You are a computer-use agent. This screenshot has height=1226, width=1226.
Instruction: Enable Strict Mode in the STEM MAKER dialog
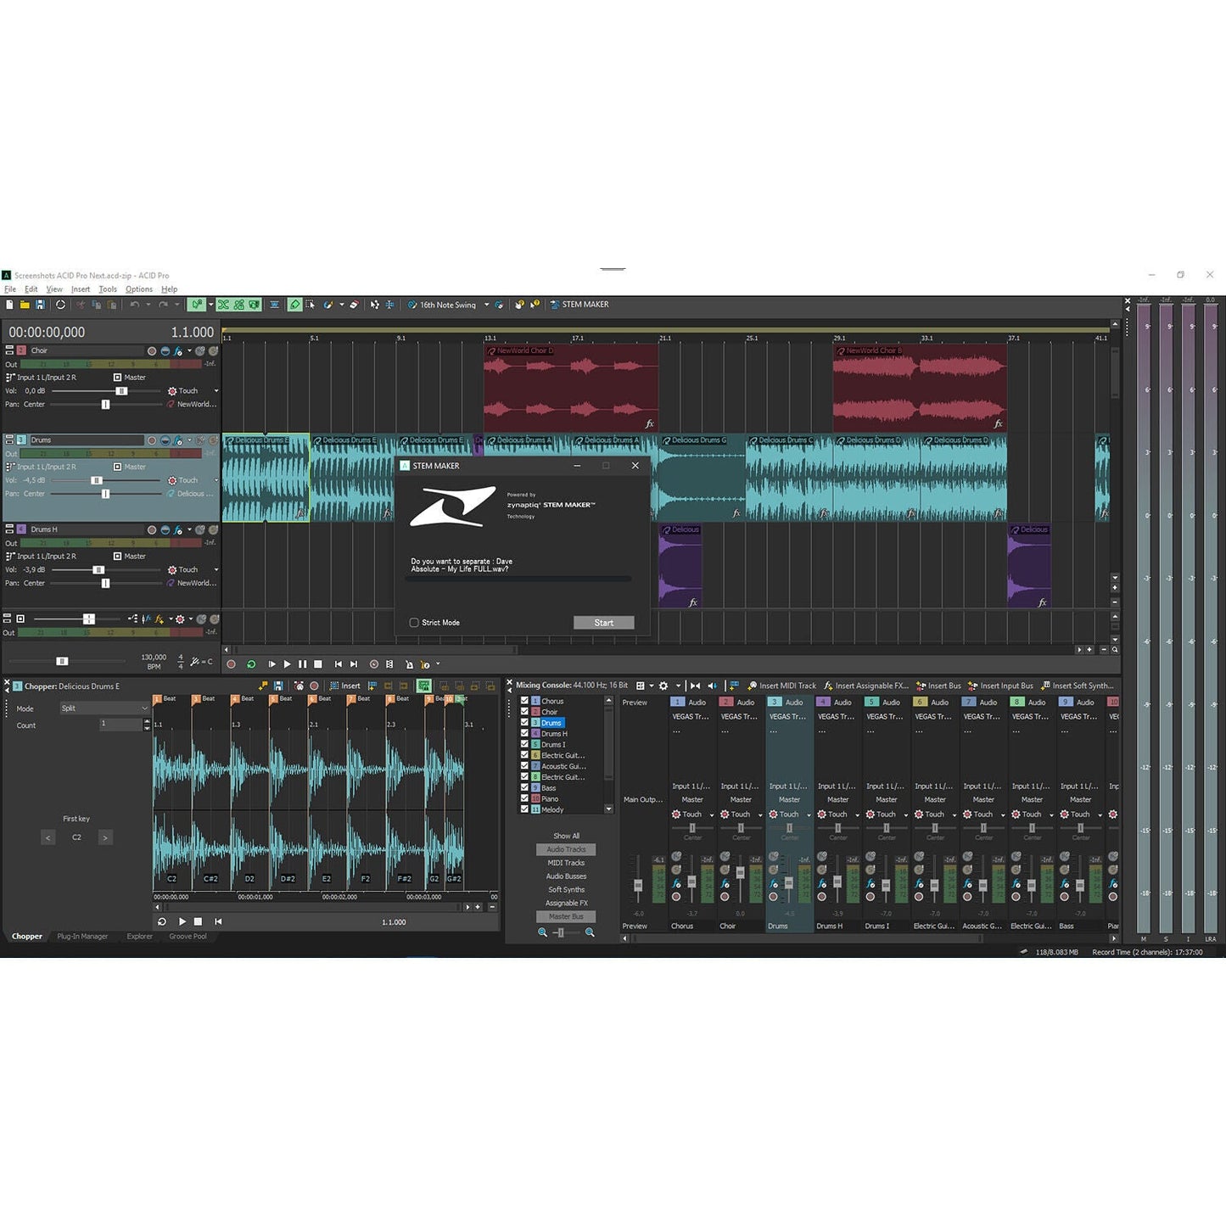pos(414,622)
